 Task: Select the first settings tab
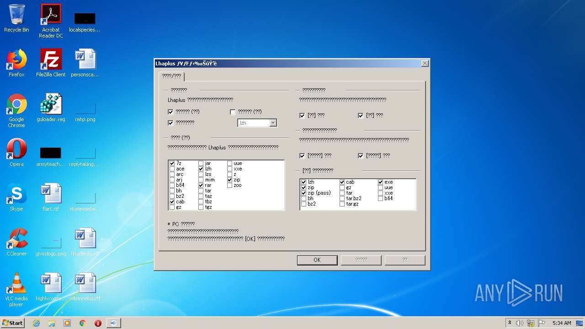tap(171, 76)
